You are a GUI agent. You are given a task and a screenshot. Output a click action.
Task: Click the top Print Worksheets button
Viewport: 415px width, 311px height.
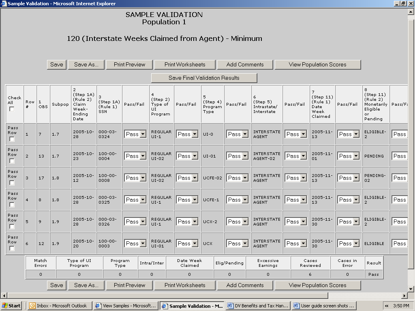[185, 64]
